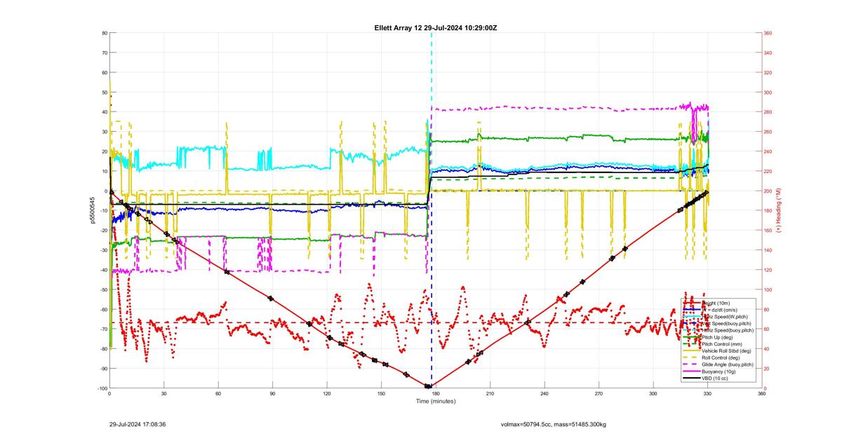Click the '210' tick on the time axis
Viewport: 842px width, 436px height.
point(490,394)
